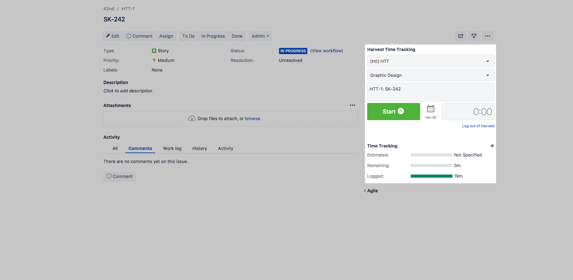The height and width of the screenshot is (280, 573).
Task: Click the green Logged time progress bar
Action: click(431, 176)
